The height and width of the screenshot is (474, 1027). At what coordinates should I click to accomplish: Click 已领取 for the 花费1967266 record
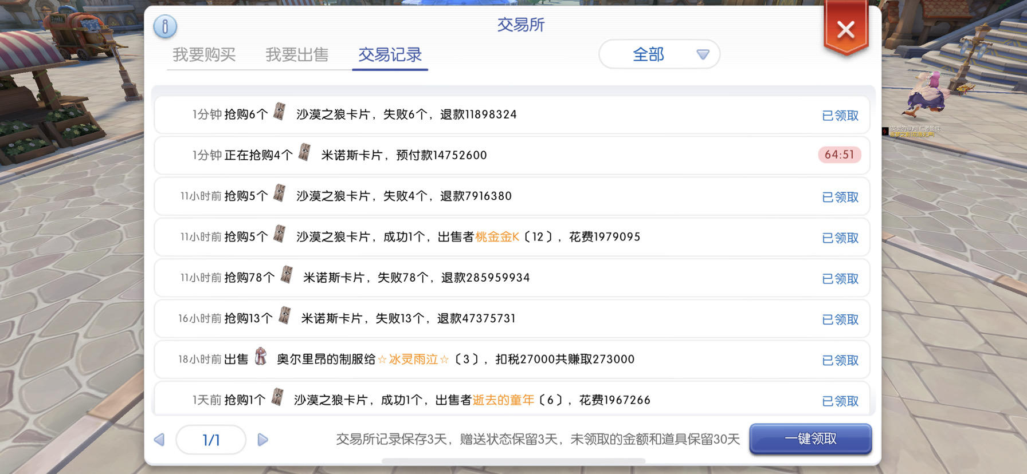point(840,401)
